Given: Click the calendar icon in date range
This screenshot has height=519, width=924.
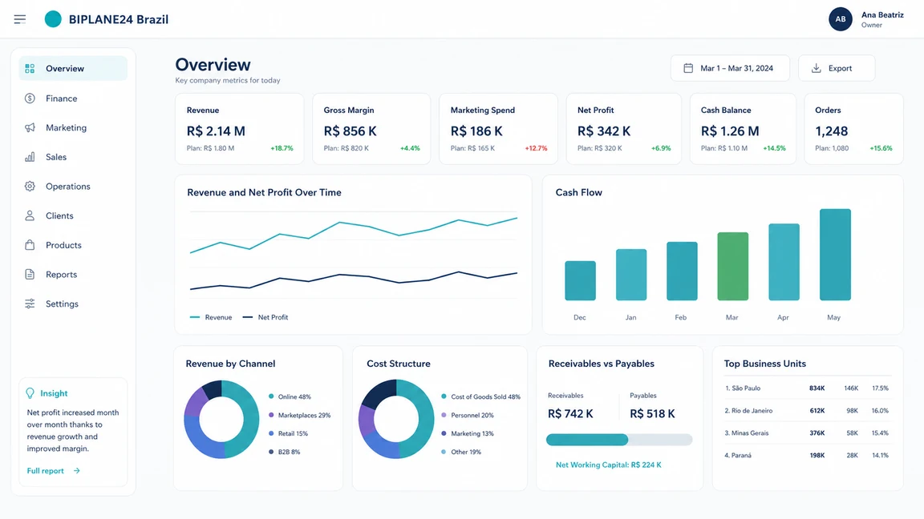Looking at the screenshot, I should tap(688, 68).
